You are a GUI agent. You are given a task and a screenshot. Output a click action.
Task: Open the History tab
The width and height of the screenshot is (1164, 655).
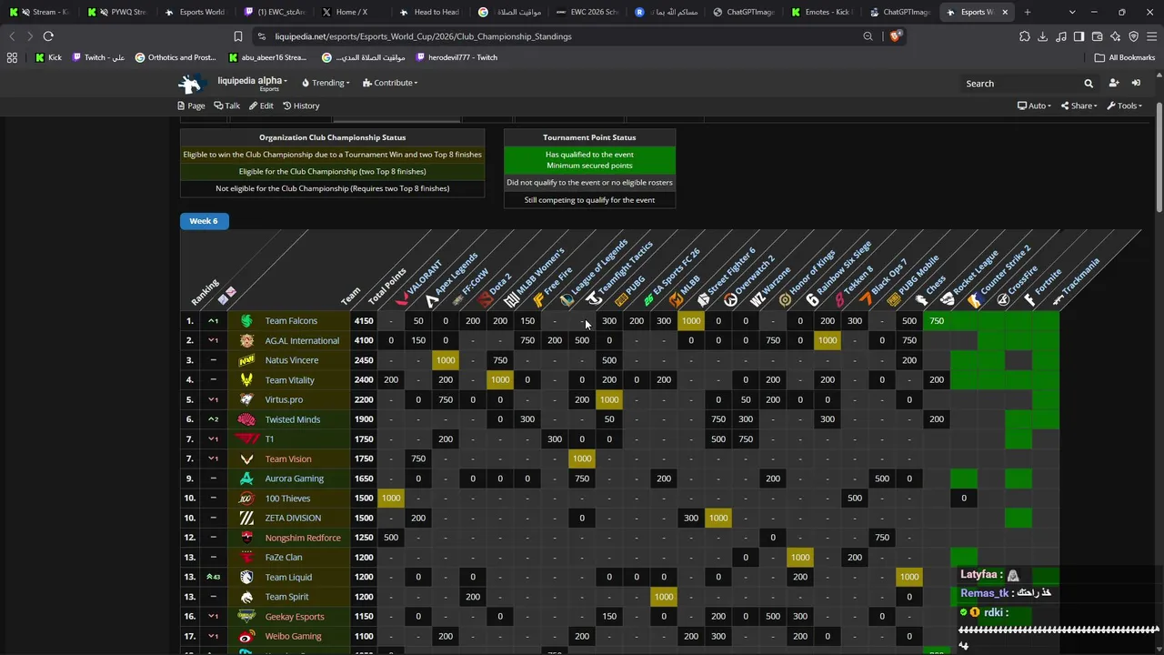301,106
